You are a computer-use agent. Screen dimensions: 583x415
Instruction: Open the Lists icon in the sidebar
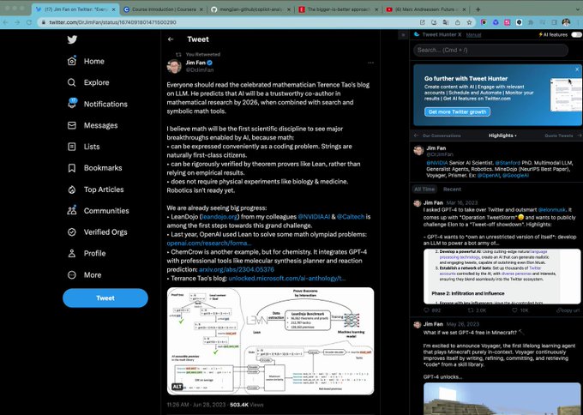point(72,147)
